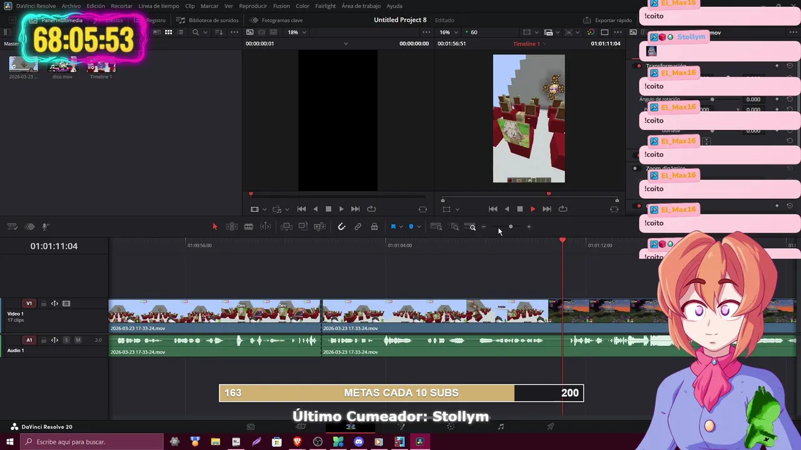Toggle auto track selector on Video 1
The height and width of the screenshot is (450, 801).
tap(54, 304)
